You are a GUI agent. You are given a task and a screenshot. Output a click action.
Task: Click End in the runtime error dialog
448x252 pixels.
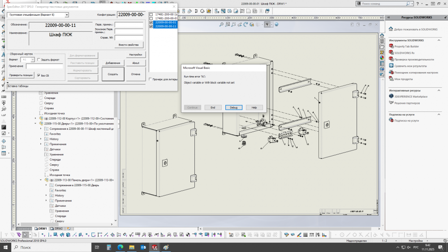click(x=213, y=107)
